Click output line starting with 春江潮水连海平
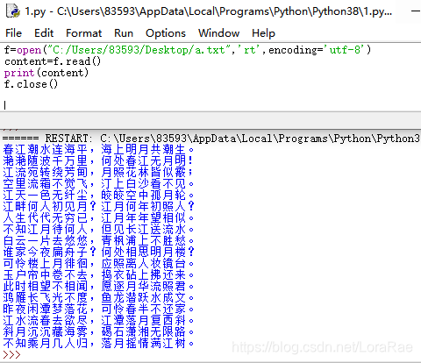The width and height of the screenshot is (421, 363). [x=98, y=149]
